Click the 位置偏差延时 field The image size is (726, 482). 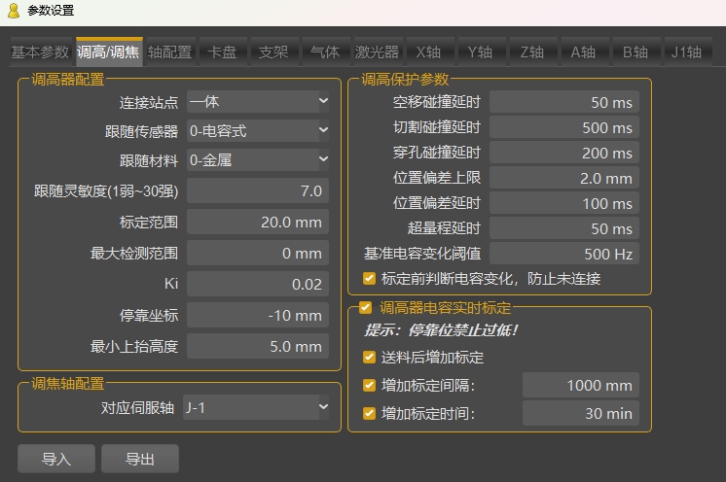(x=563, y=203)
